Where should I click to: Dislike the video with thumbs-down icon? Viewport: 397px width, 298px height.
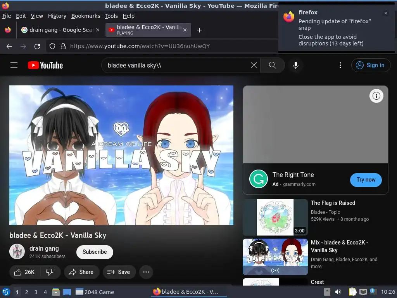(x=50, y=272)
